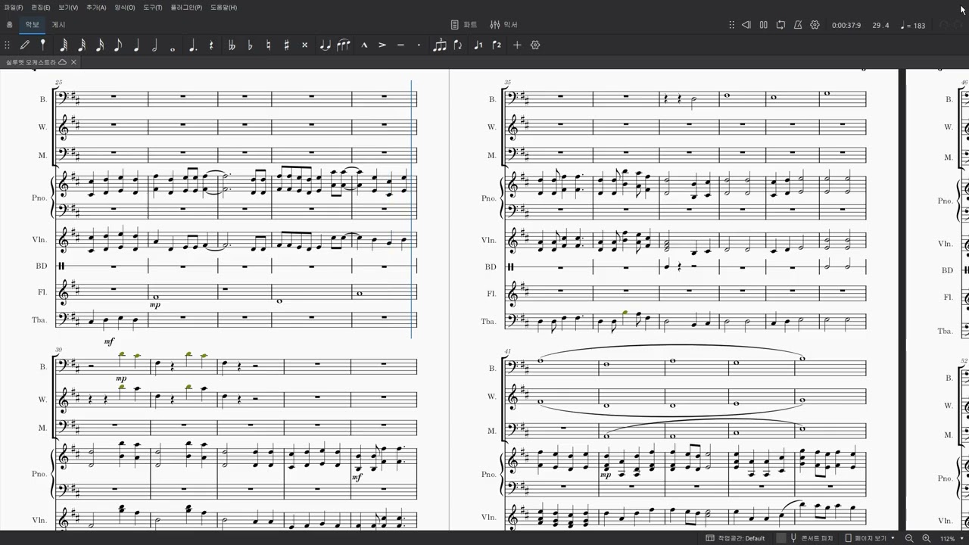Rewind playback to the start

(x=746, y=25)
